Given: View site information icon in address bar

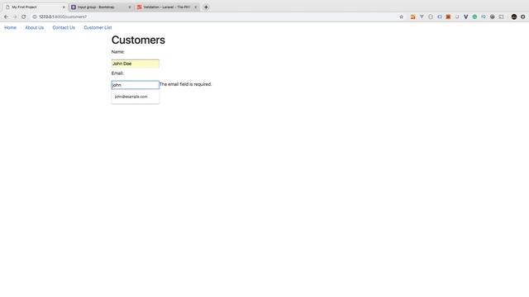Looking at the screenshot, I should [x=35, y=16].
